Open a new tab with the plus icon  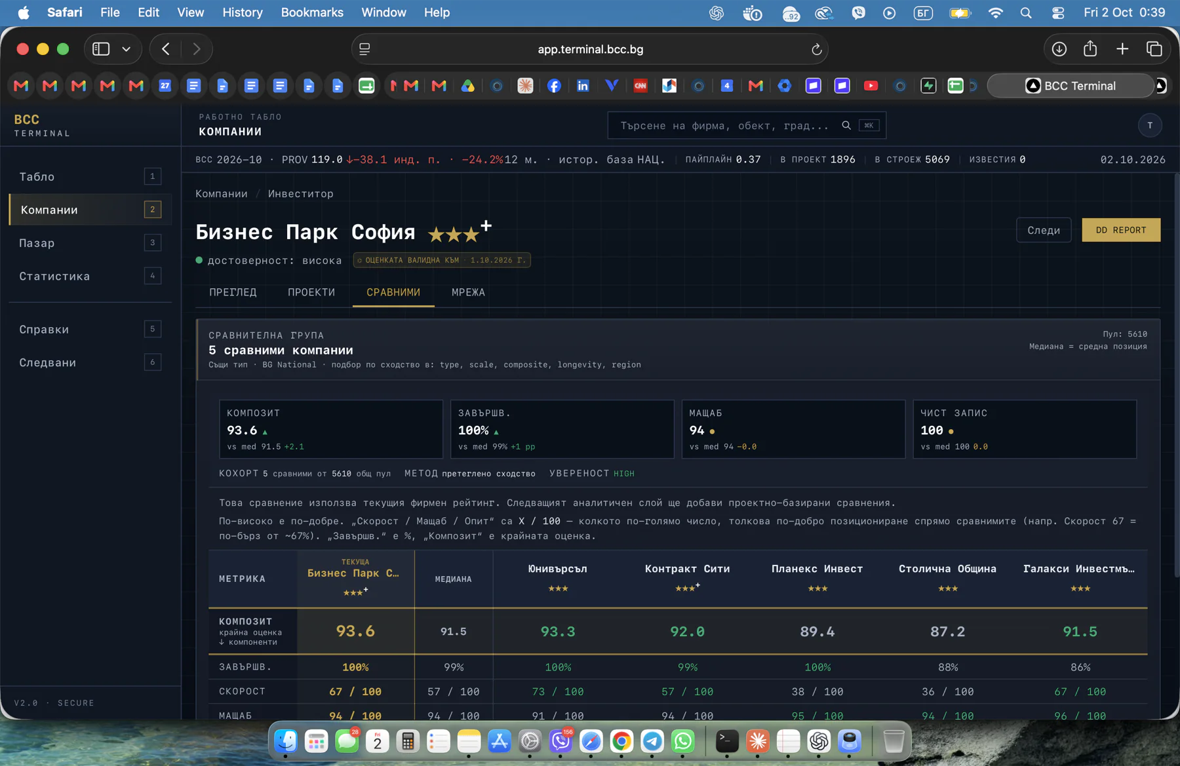pyautogui.click(x=1122, y=49)
